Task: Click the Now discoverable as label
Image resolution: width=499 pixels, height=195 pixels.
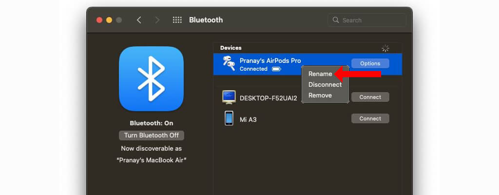Action: coord(152,149)
